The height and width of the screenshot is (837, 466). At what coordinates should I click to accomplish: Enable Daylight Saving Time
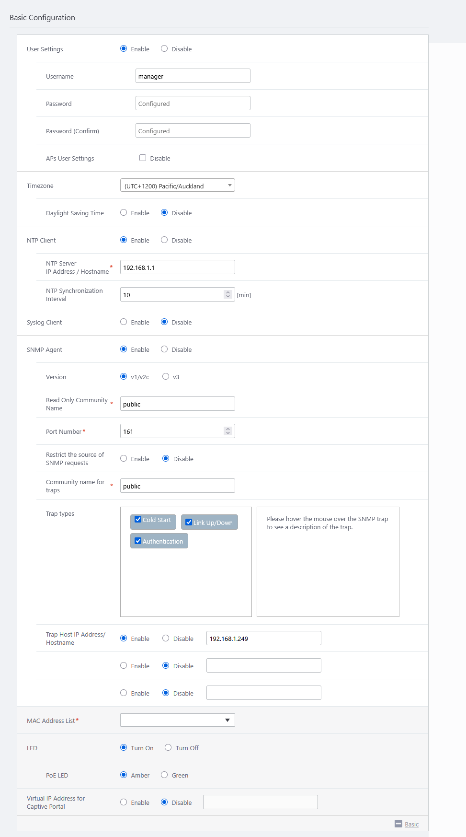[x=124, y=213]
